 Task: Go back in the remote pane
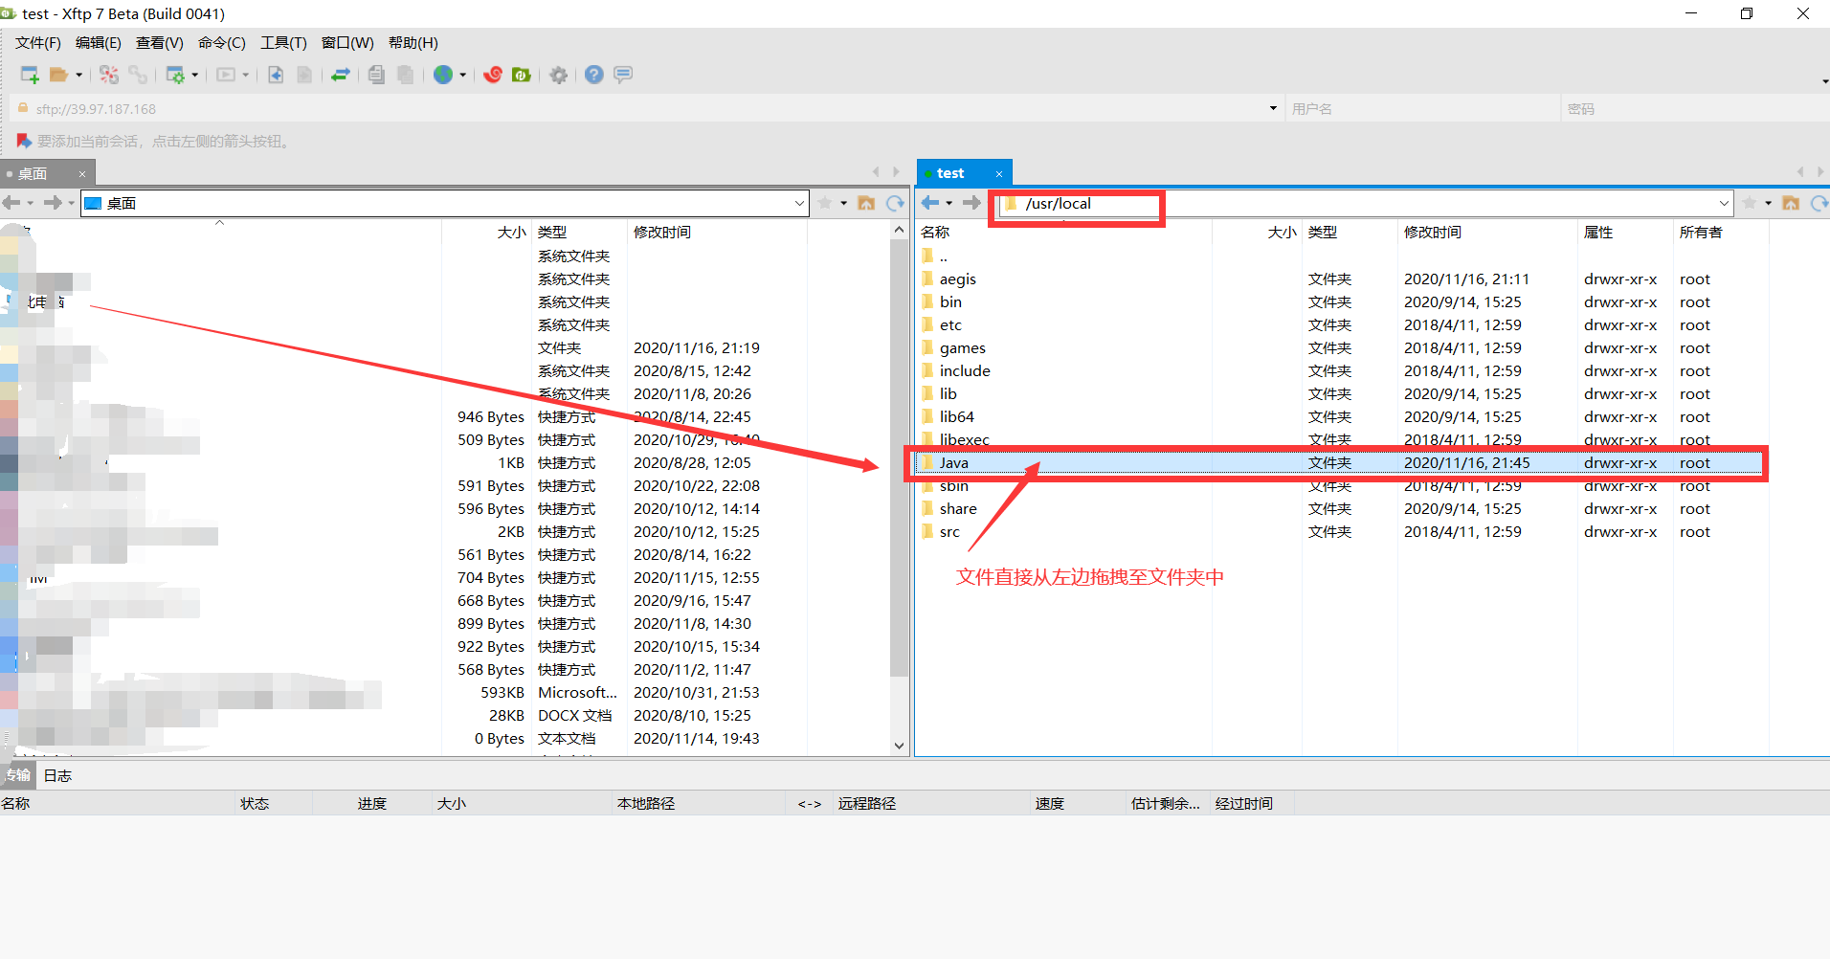click(930, 203)
